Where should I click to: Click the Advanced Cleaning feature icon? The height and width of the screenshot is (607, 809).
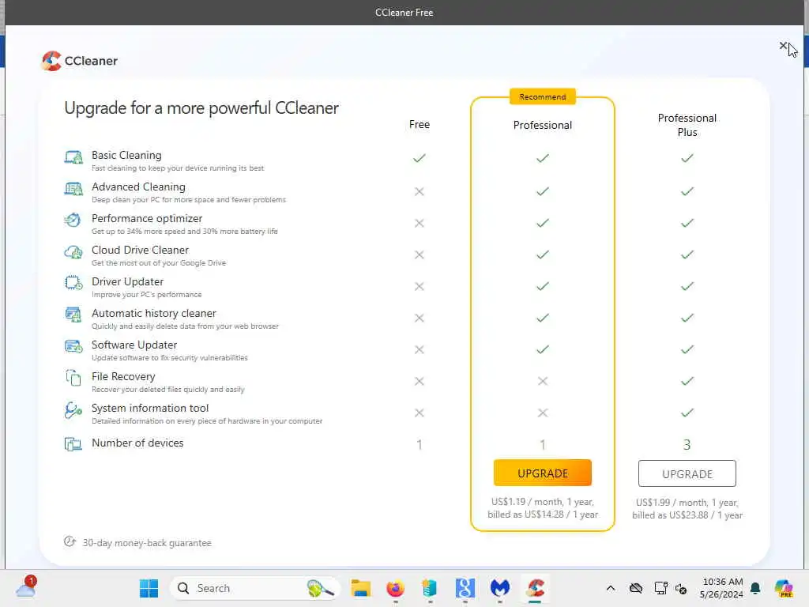73,189
